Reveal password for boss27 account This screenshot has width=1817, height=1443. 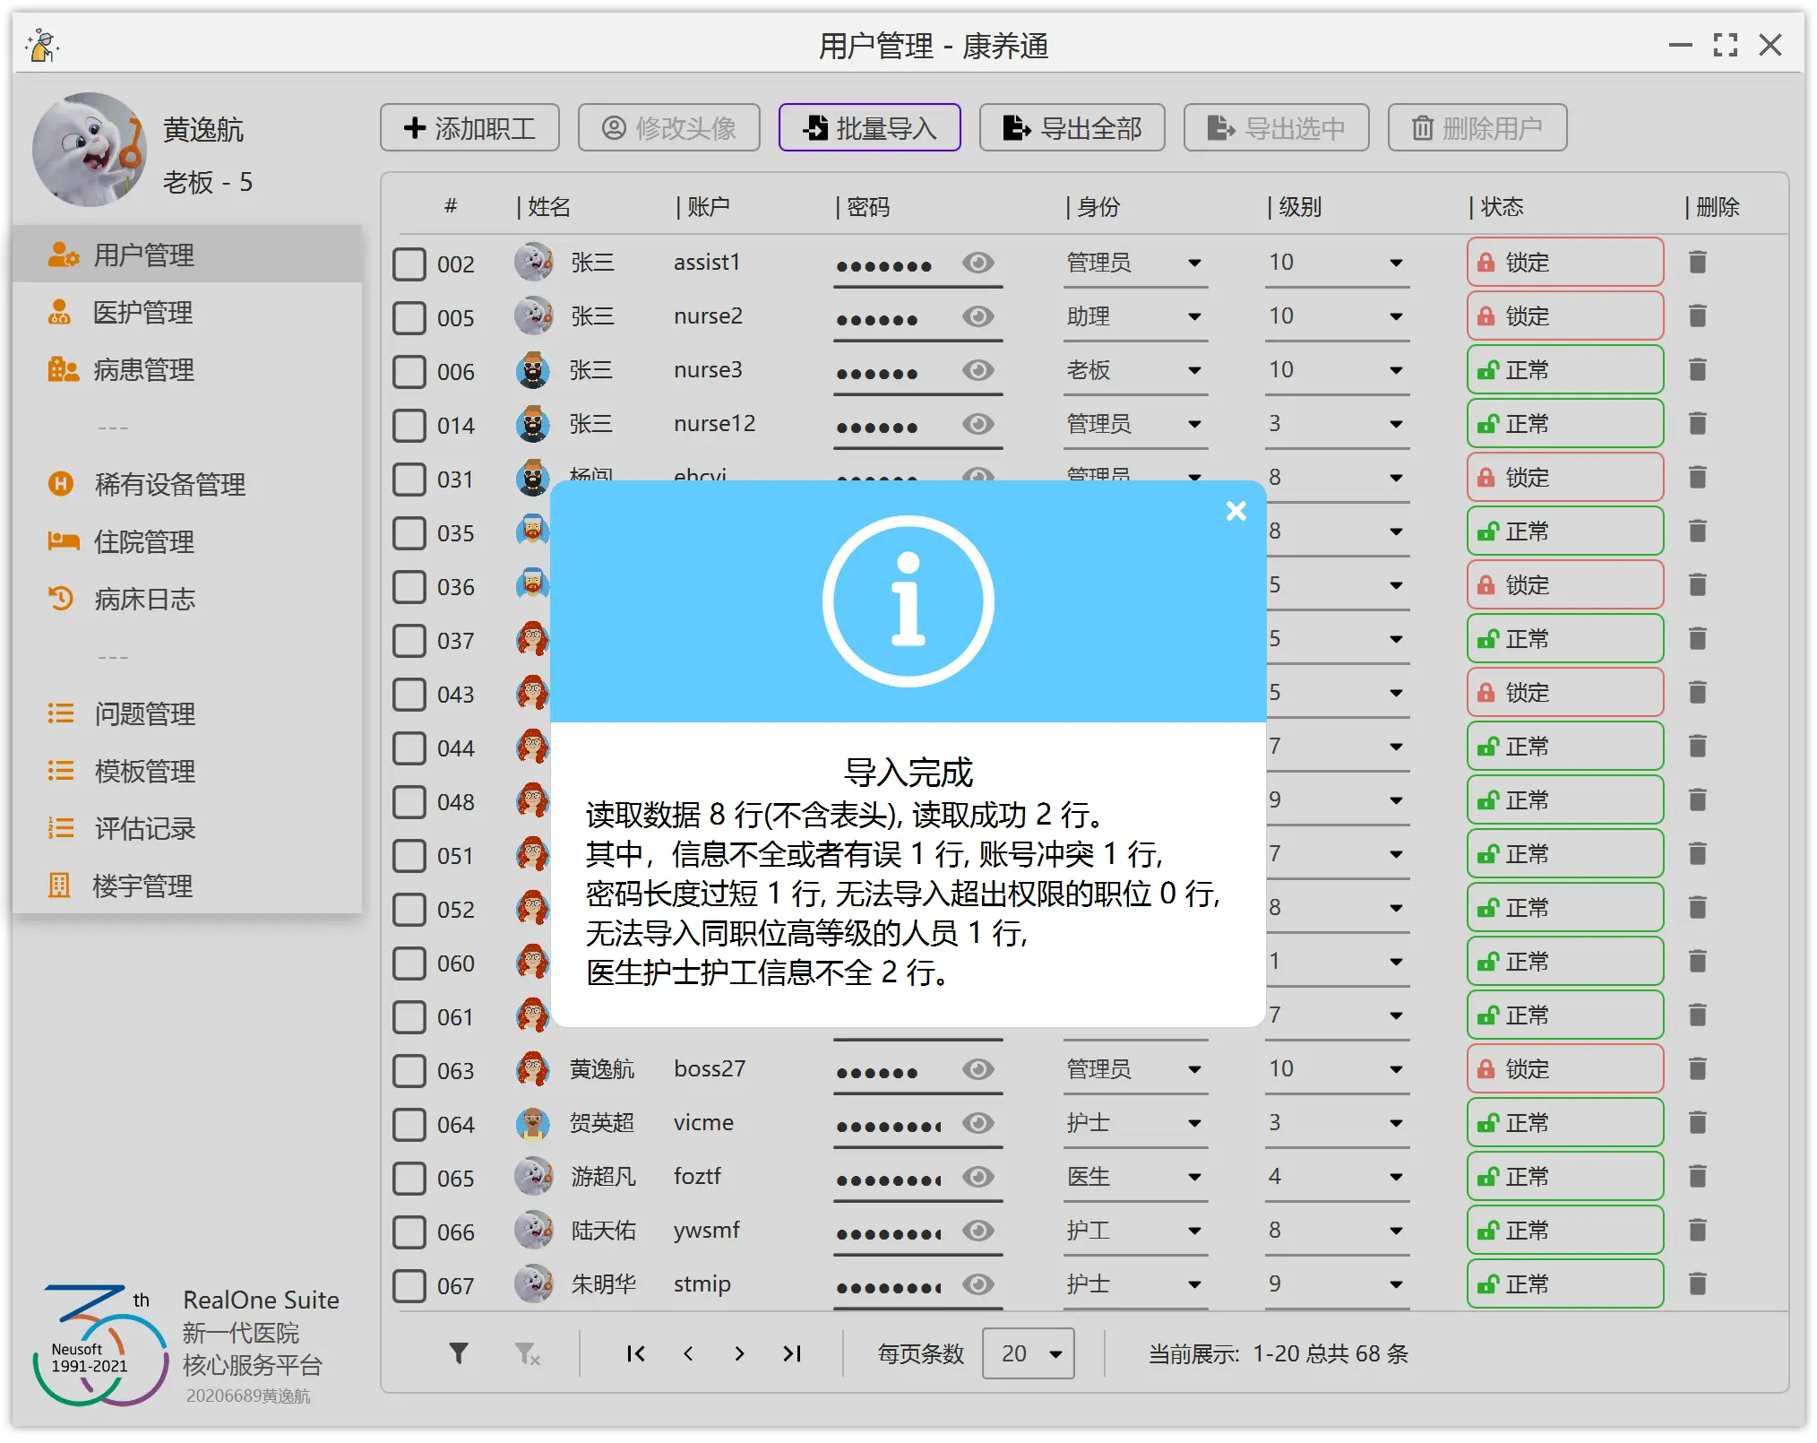(x=977, y=1069)
